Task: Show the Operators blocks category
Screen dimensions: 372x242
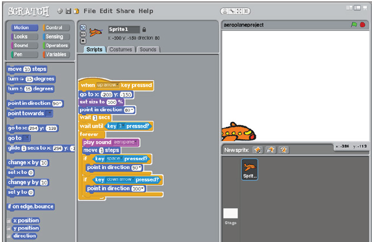Action: 56,45
